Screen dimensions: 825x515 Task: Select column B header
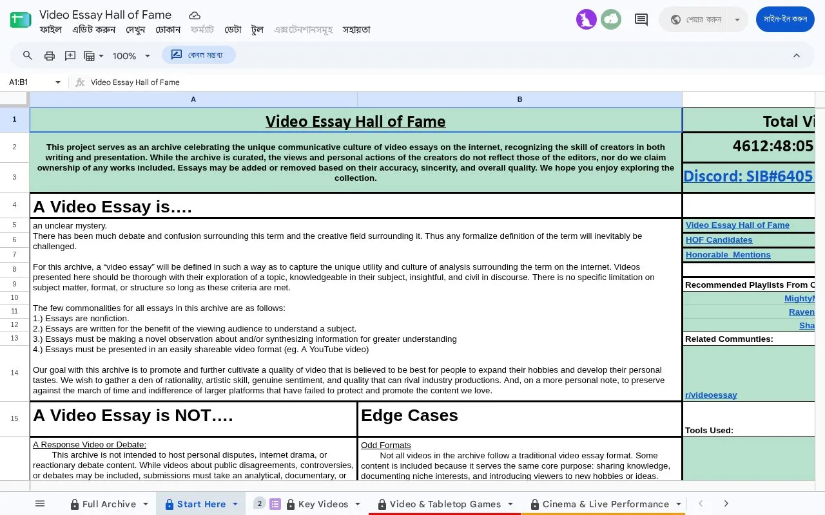pos(519,100)
